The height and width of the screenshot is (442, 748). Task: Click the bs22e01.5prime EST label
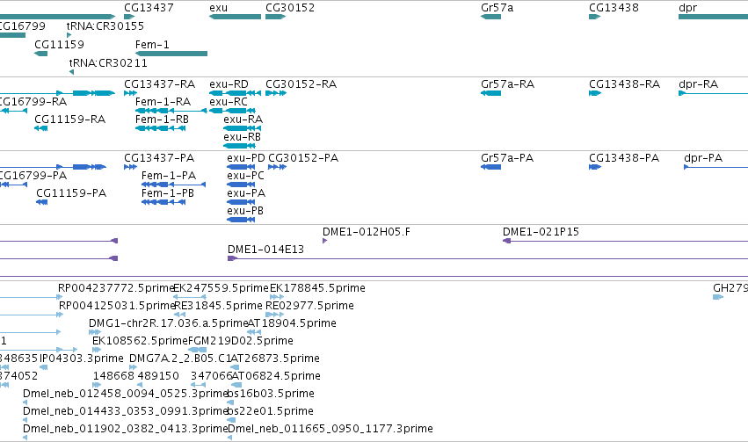tap(270, 411)
